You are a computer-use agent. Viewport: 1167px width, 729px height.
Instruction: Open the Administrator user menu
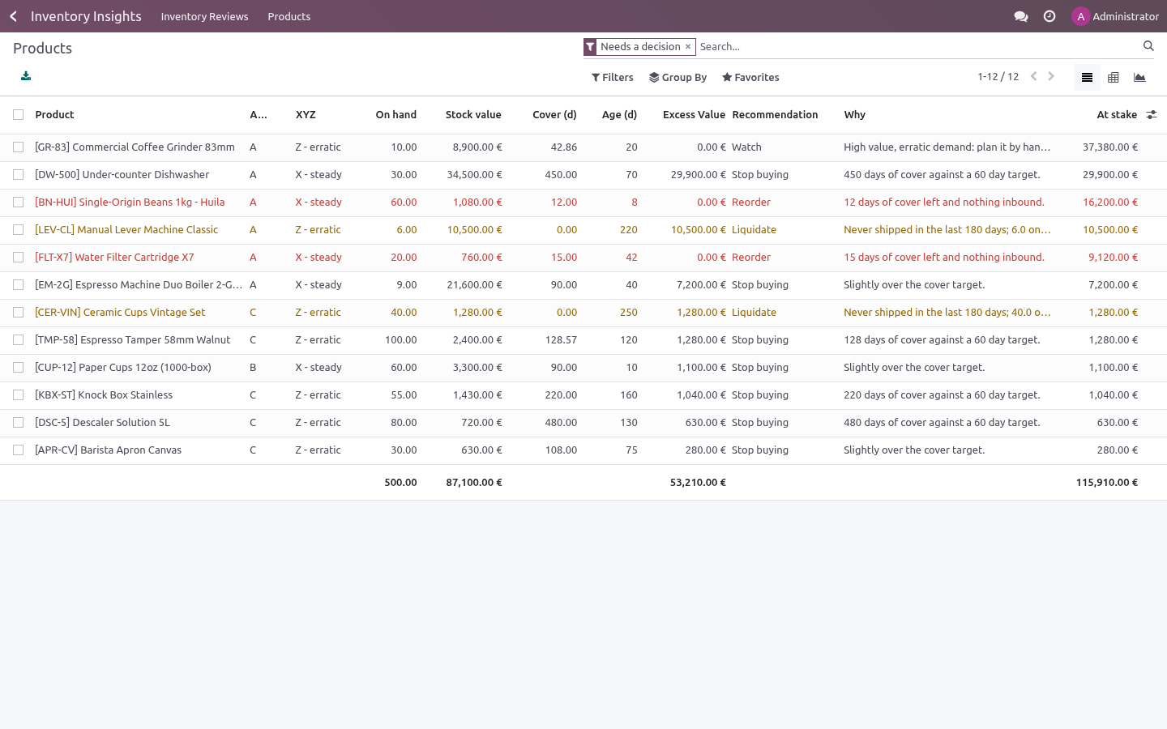click(x=1115, y=16)
